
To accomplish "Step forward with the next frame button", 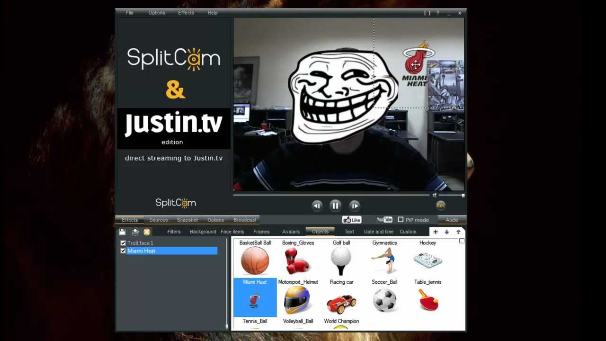I will point(354,206).
